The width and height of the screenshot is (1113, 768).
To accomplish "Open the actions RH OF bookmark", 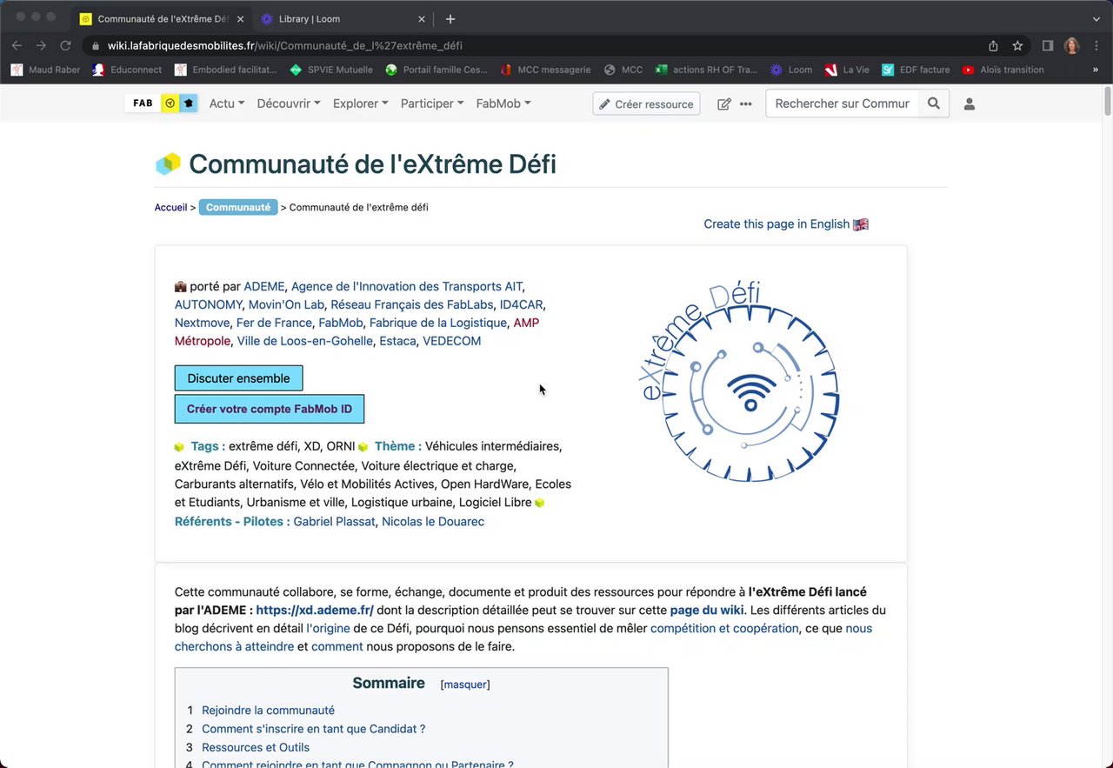I will click(x=706, y=70).
